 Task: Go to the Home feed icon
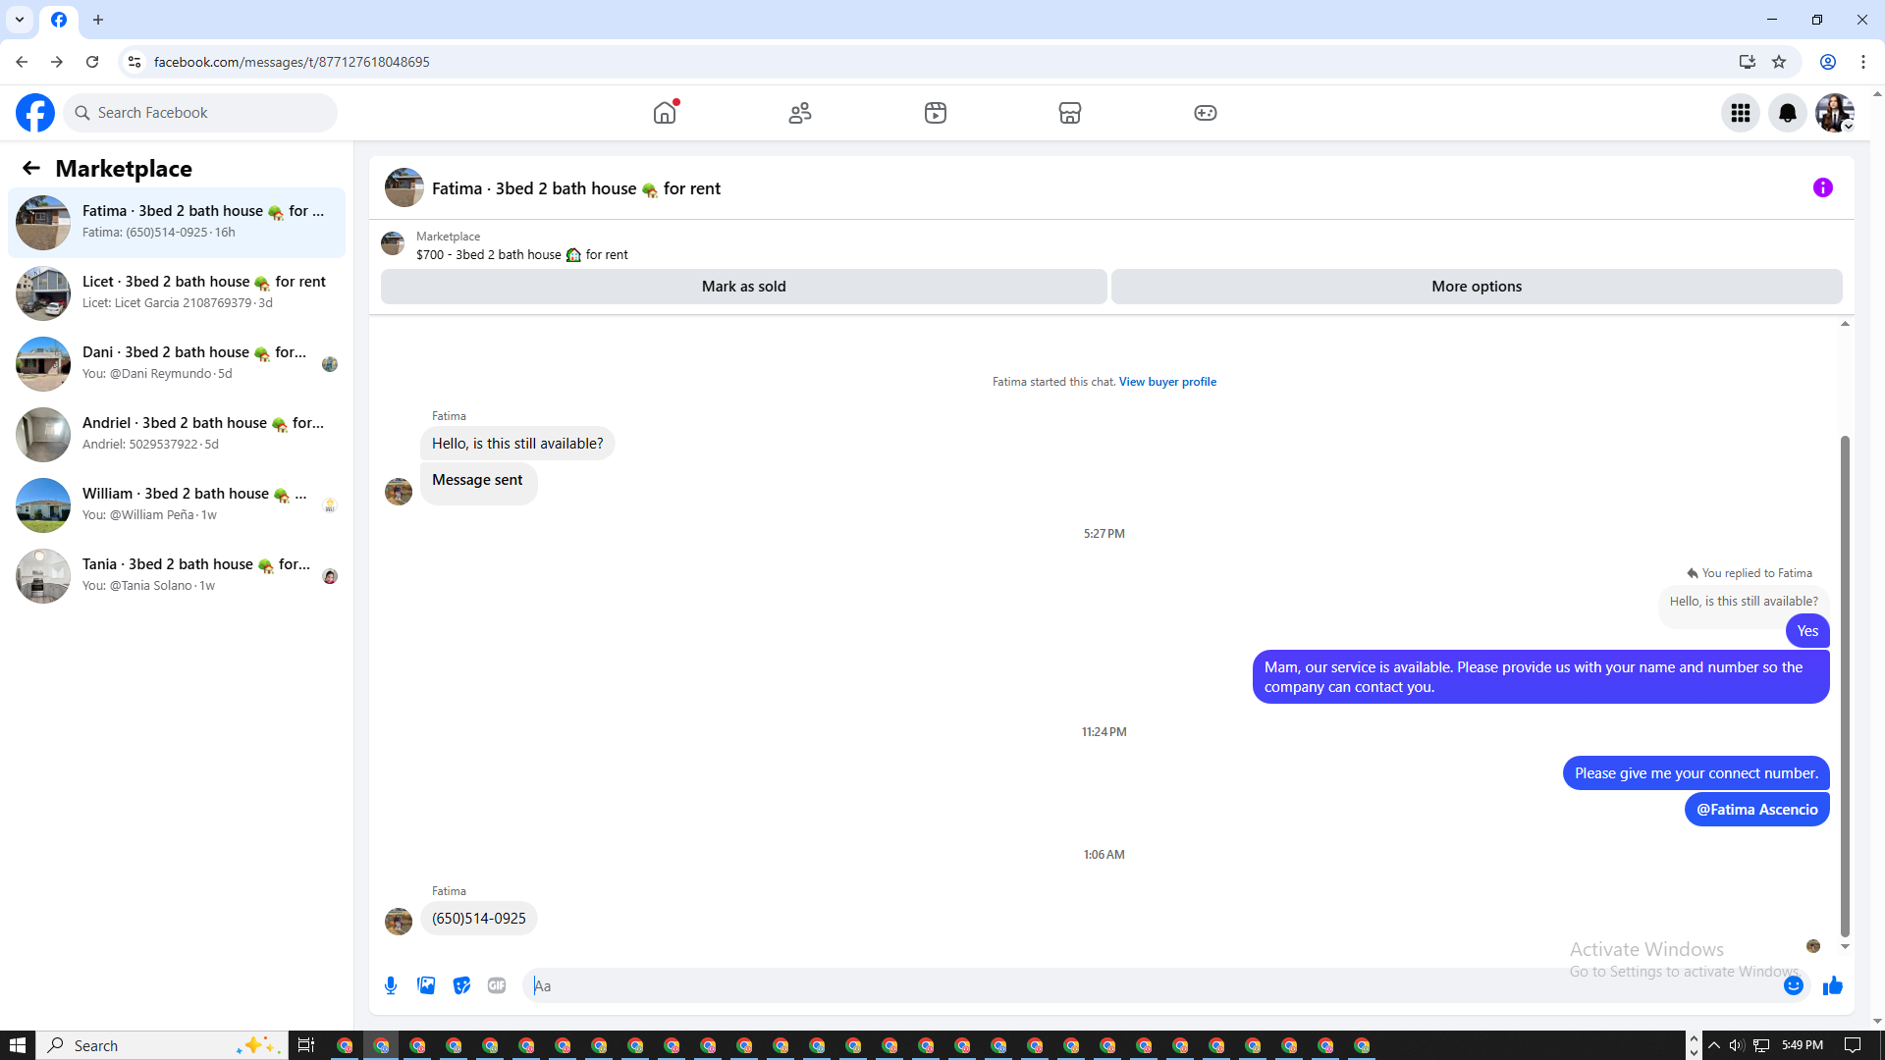(665, 113)
